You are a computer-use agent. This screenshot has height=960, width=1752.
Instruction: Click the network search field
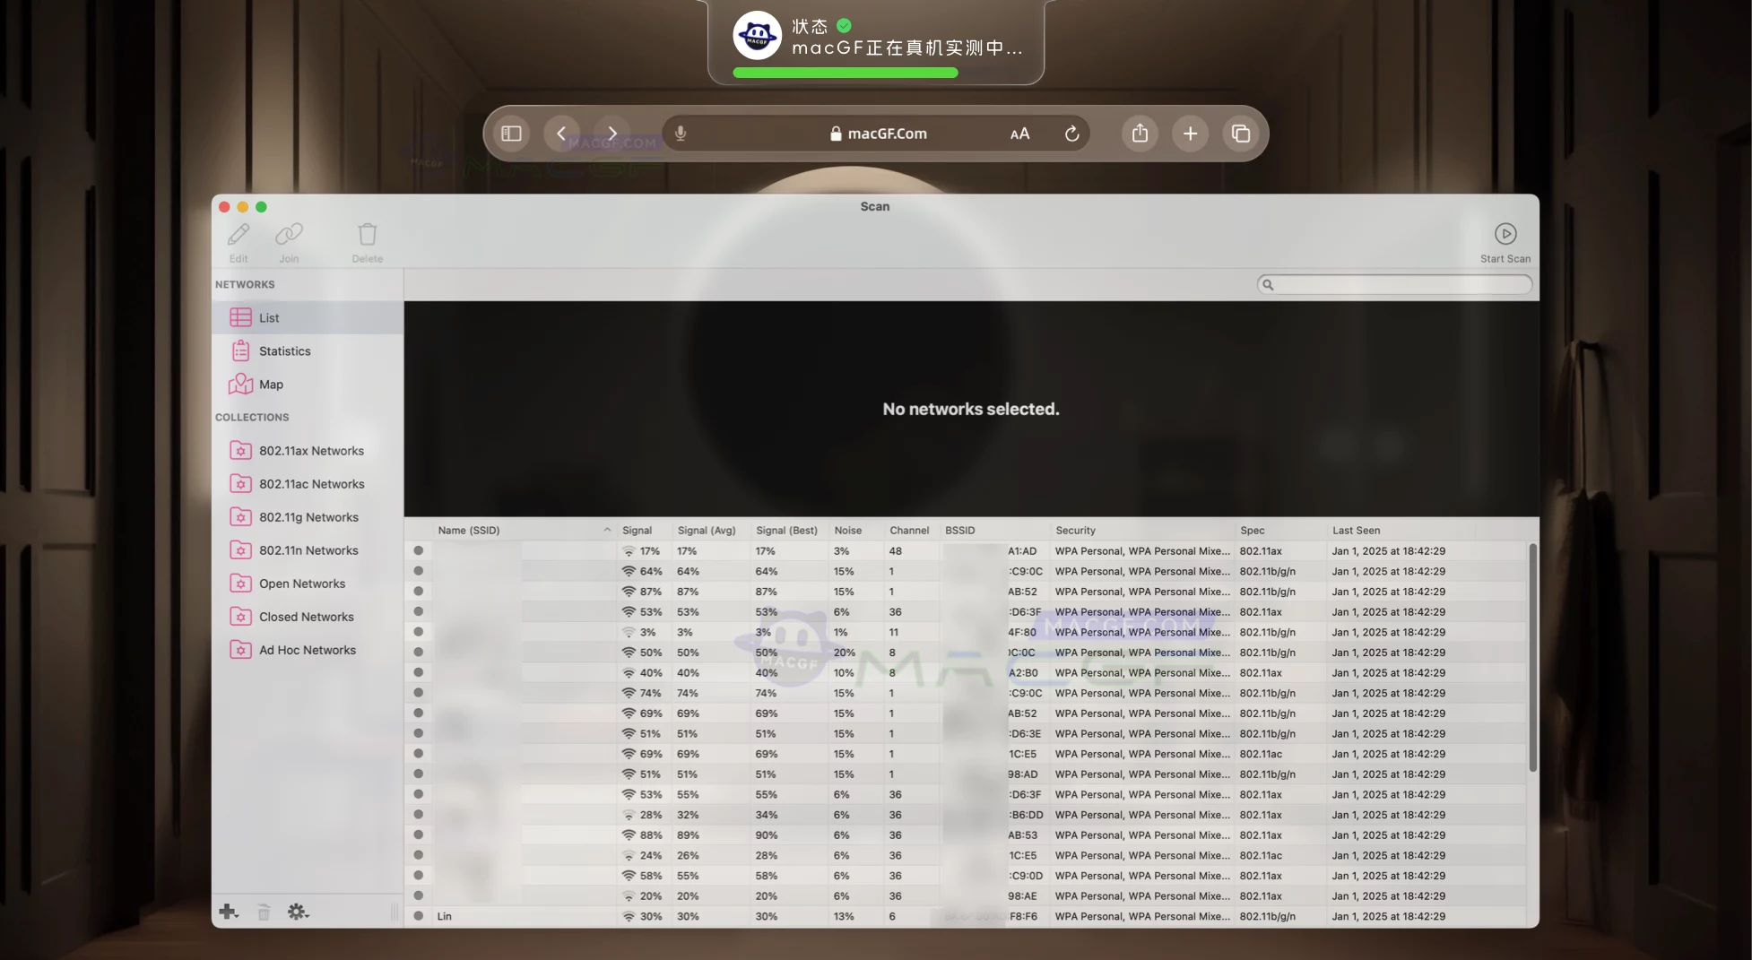[x=1393, y=284]
